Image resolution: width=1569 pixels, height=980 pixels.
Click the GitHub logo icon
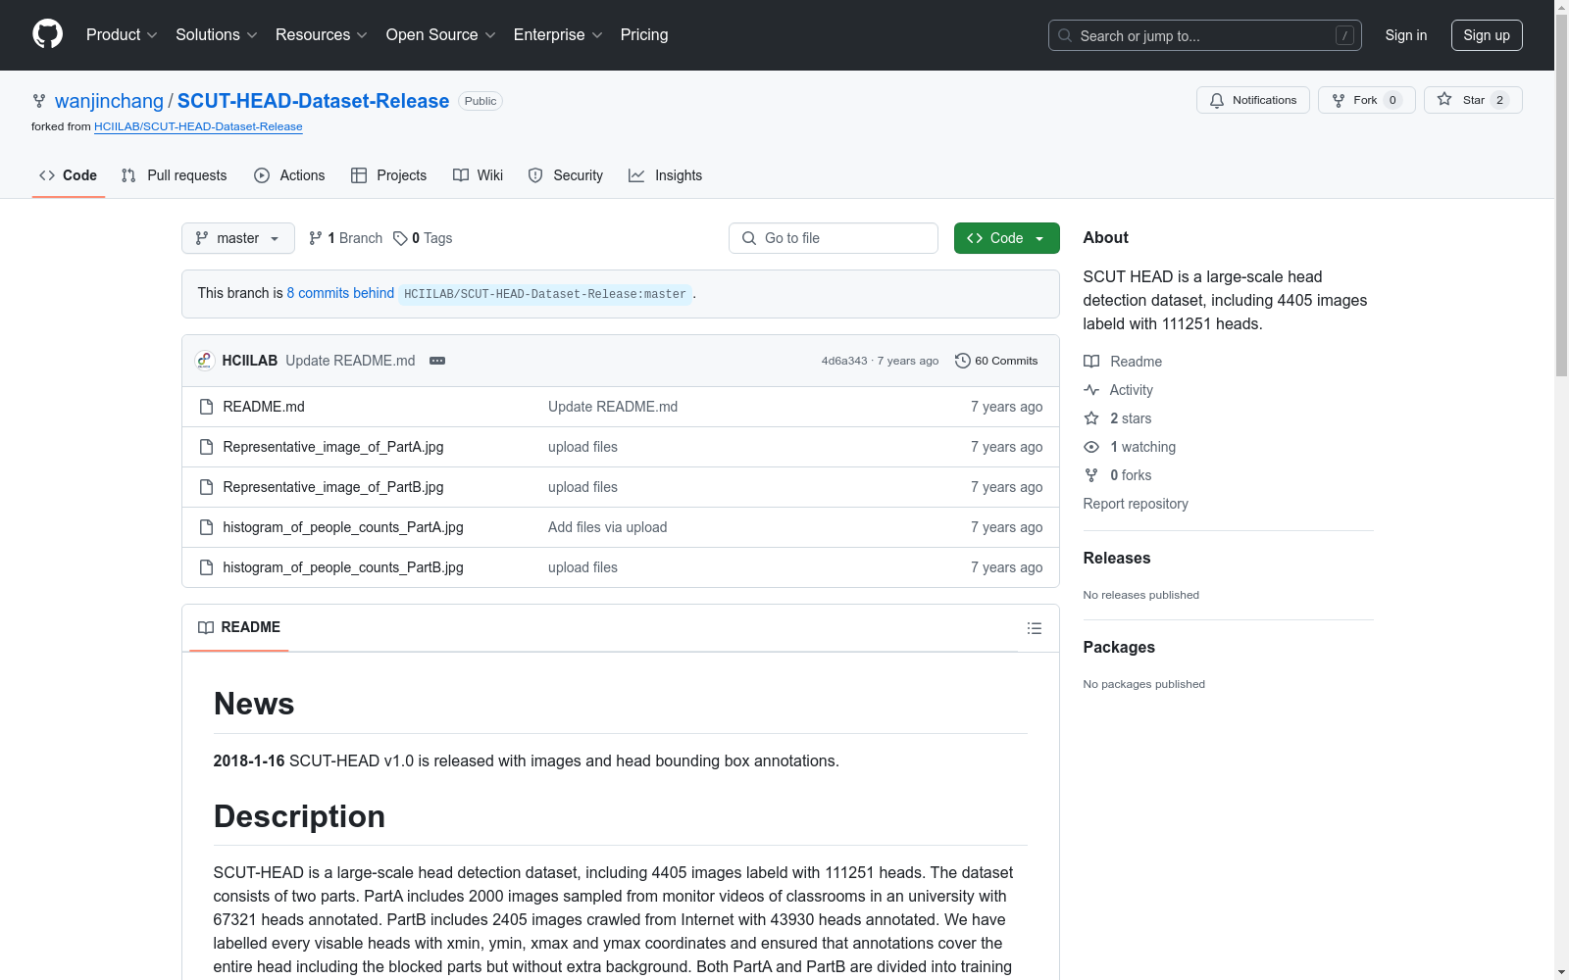click(47, 34)
